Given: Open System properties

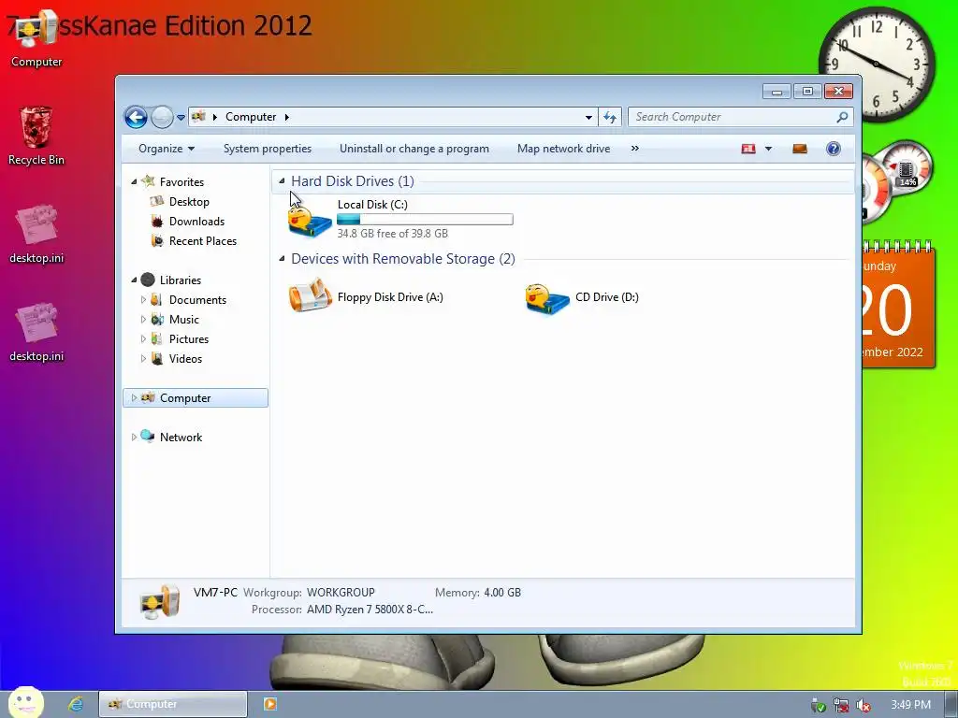Looking at the screenshot, I should [267, 149].
